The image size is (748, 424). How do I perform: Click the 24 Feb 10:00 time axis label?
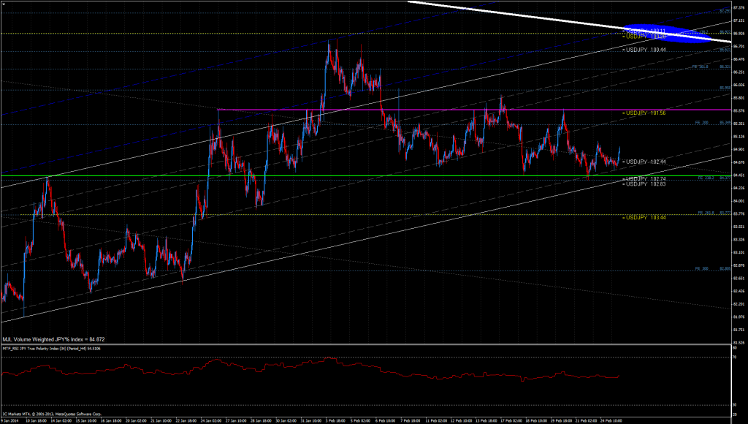(x=611, y=420)
